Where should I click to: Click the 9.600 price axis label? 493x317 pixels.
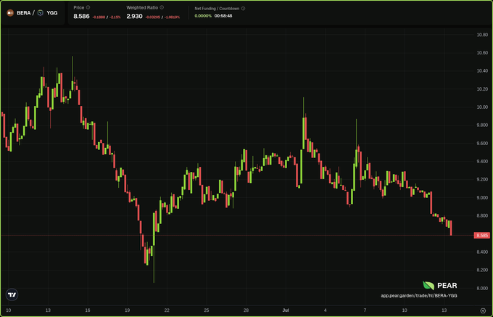pyautogui.click(x=482, y=144)
